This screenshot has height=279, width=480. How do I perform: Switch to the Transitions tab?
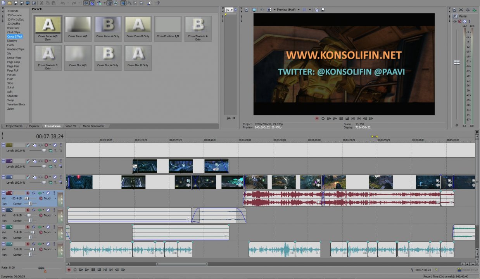tap(52, 126)
